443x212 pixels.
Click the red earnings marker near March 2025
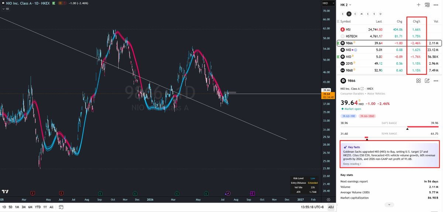(33, 193)
